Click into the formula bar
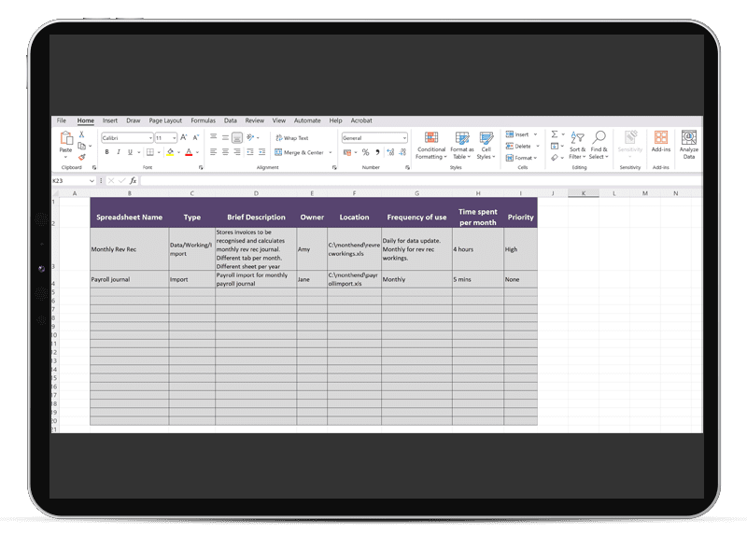The image size is (747, 549). coord(421,180)
